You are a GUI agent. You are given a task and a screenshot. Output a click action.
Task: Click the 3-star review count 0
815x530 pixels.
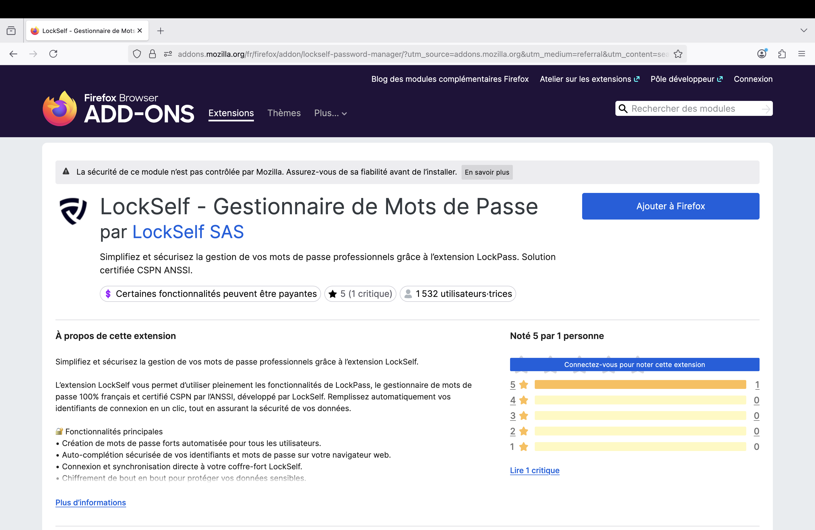point(757,416)
